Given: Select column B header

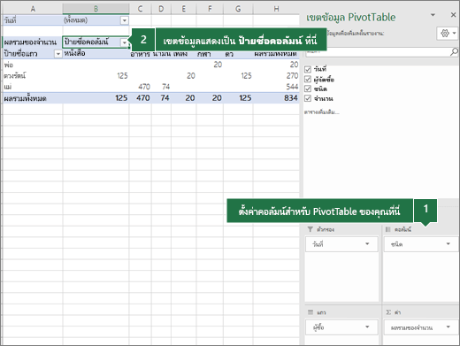Looking at the screenshot, I should [96, 9].
